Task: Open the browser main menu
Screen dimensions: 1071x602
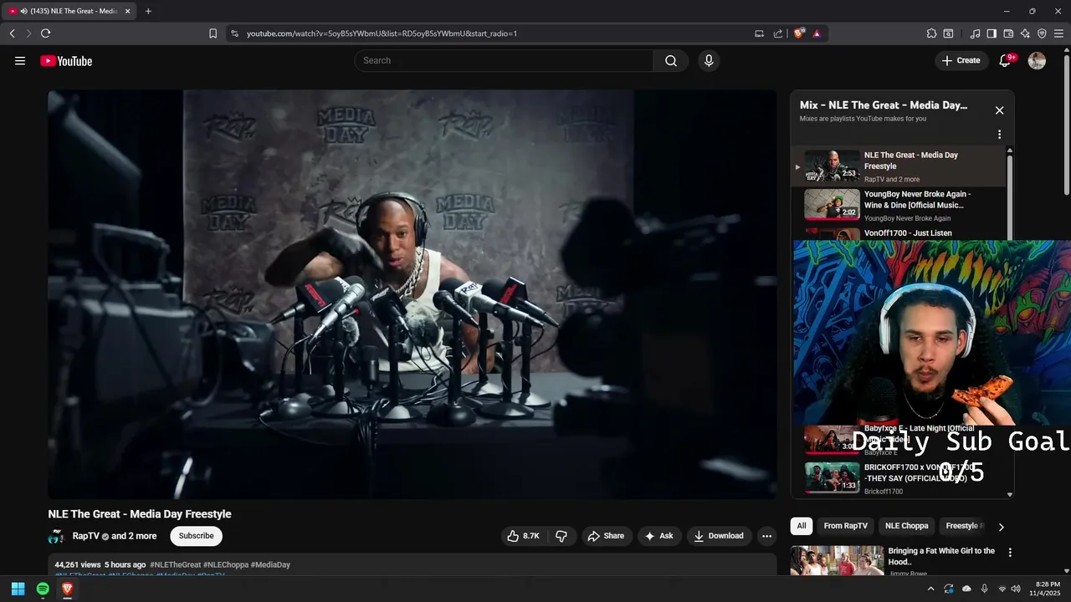Action: 1058,33
